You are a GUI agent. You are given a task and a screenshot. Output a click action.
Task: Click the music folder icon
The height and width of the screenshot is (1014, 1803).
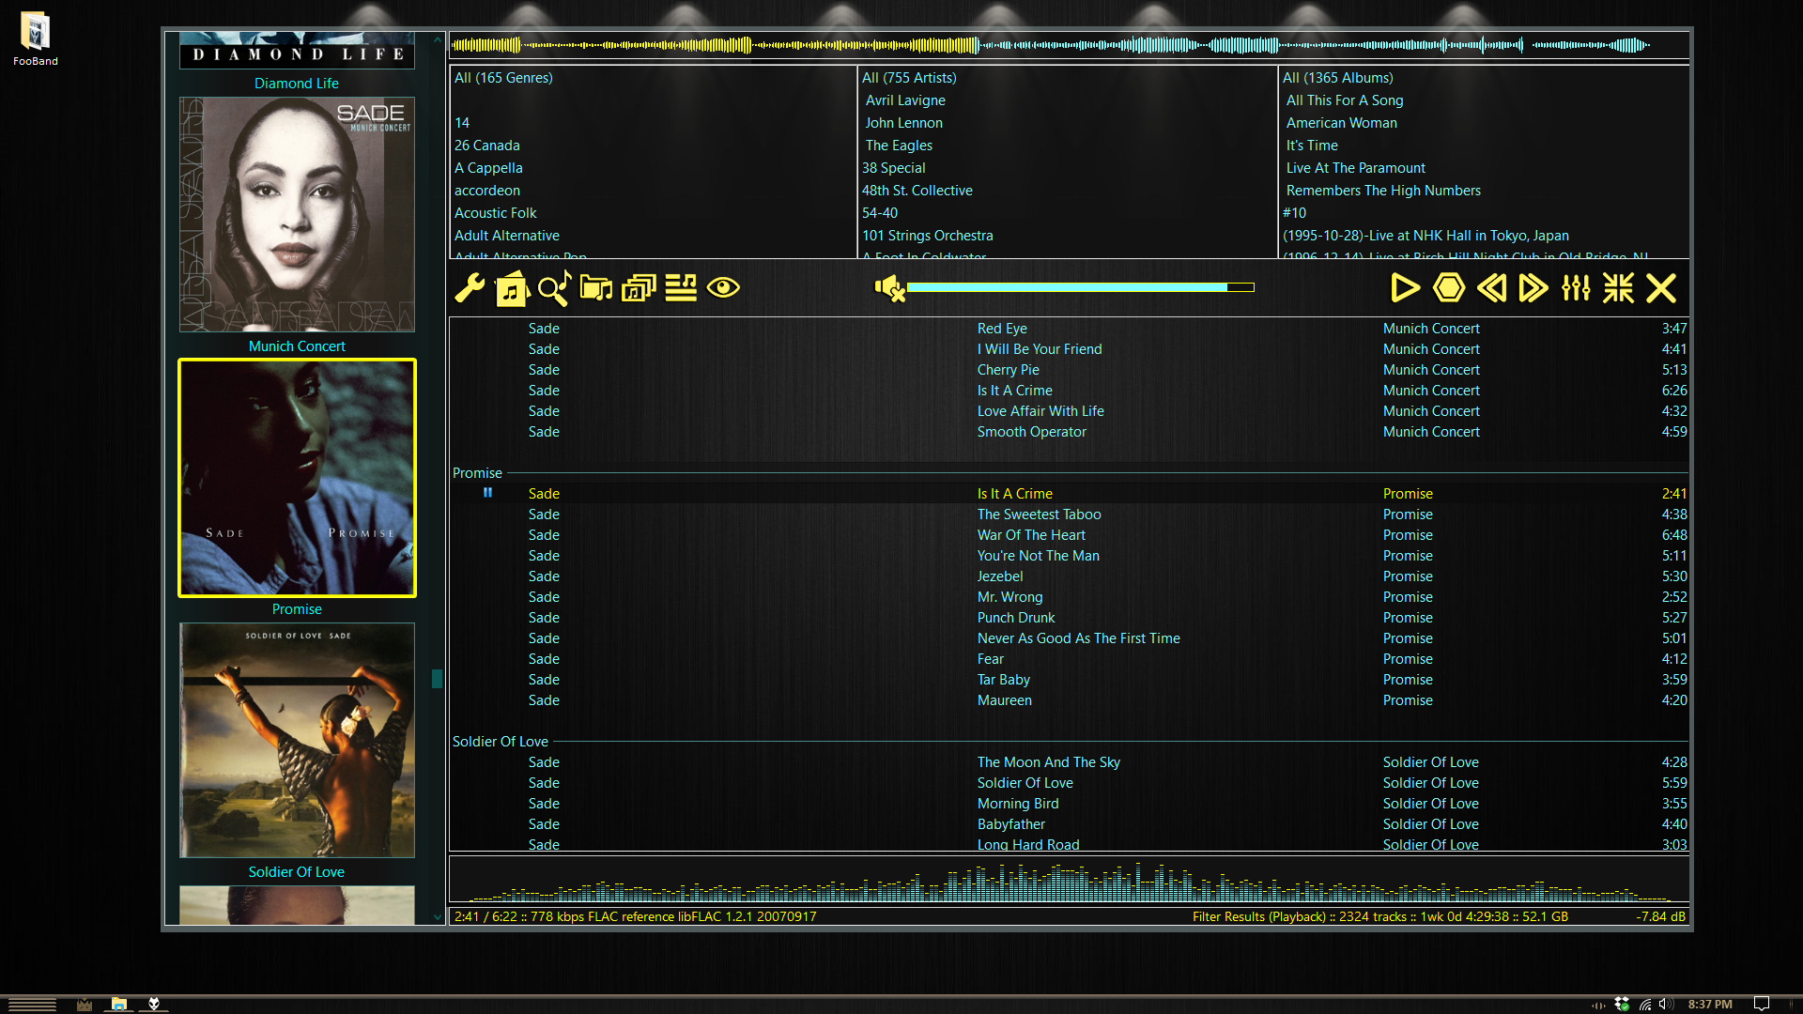596,288
